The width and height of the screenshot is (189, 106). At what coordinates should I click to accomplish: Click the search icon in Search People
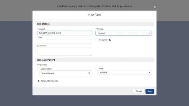coord(89,73)
